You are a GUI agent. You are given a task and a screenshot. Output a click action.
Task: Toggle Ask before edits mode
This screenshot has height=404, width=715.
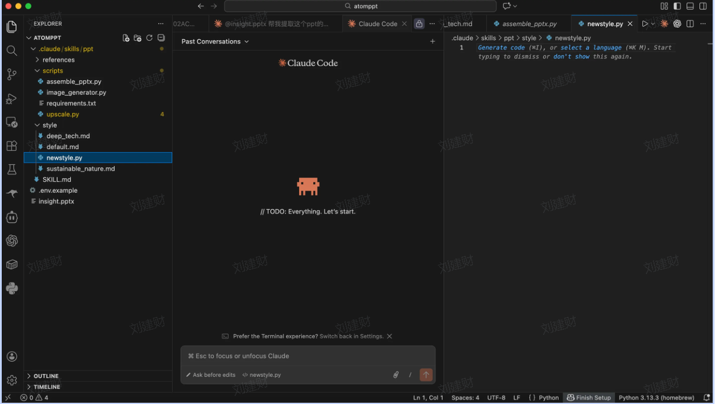coord(211,375)
